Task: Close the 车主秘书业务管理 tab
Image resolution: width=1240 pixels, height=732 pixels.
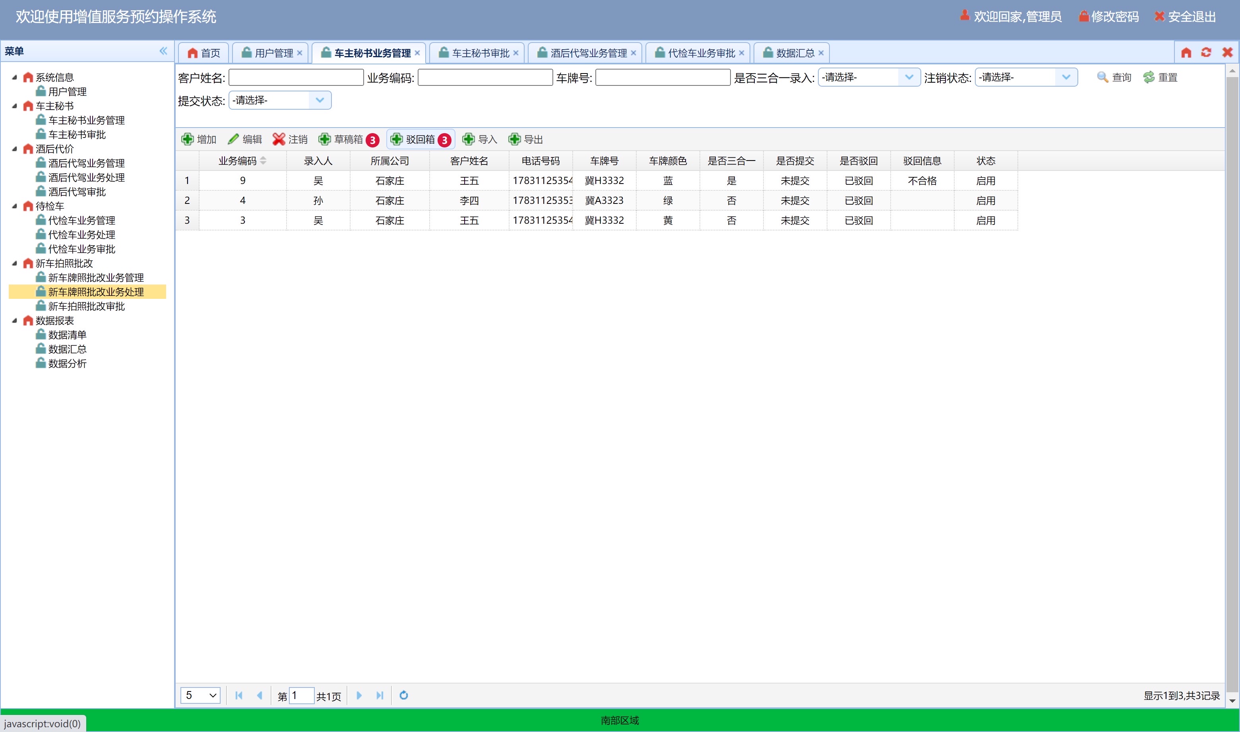Action: (x=417, y=53)
